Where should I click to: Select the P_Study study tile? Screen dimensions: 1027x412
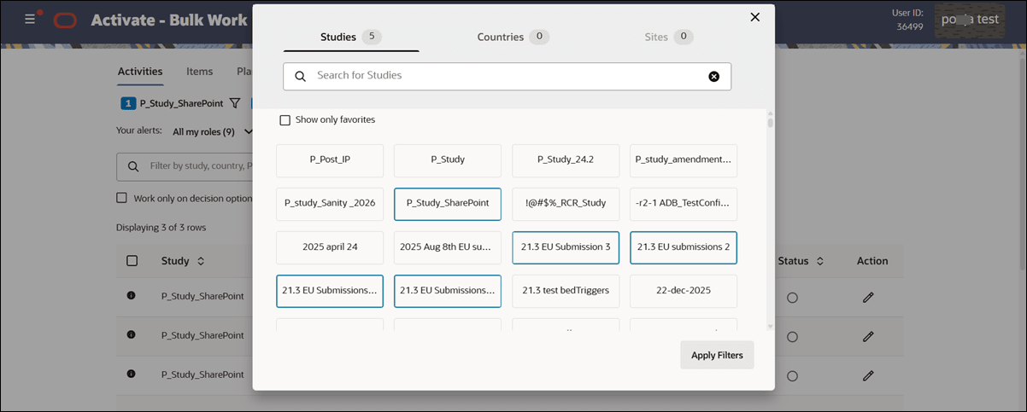(448, 160)
